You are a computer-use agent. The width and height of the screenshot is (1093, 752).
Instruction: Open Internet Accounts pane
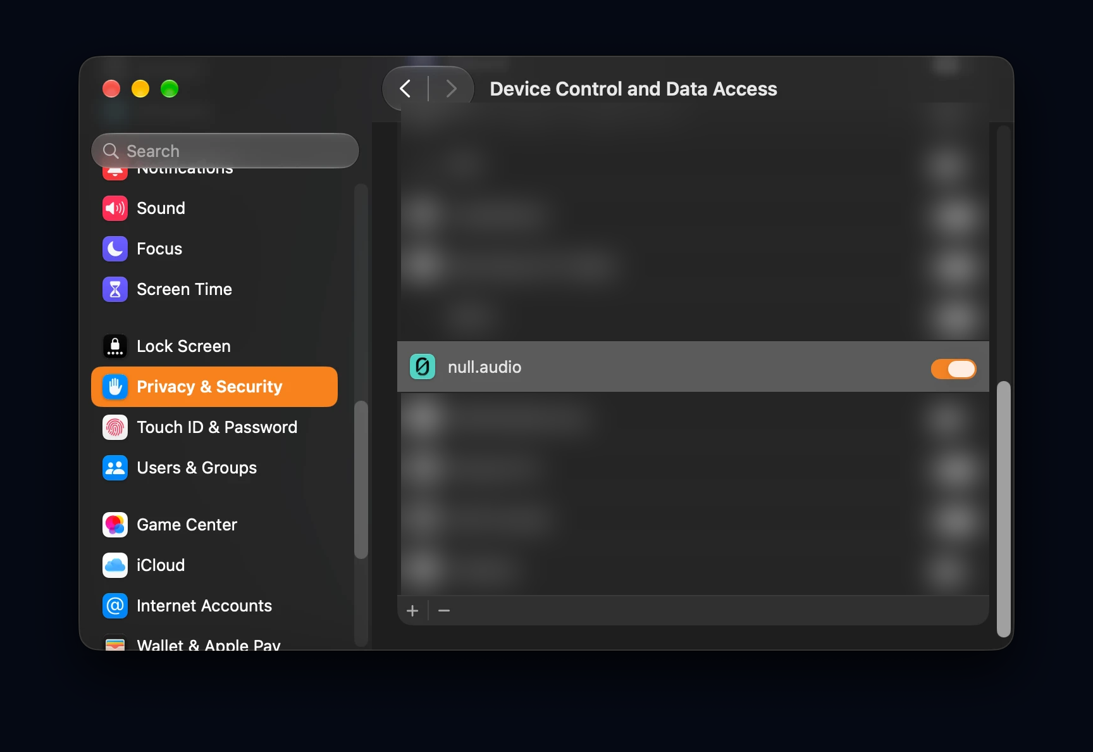point(214,606)
